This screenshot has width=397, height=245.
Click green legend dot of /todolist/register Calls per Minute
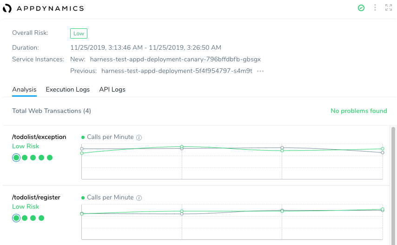click(83, 198)
